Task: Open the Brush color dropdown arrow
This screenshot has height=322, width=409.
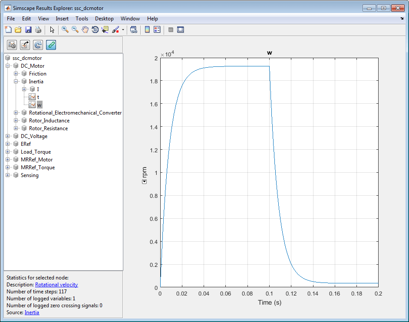Action: point(123,30)
